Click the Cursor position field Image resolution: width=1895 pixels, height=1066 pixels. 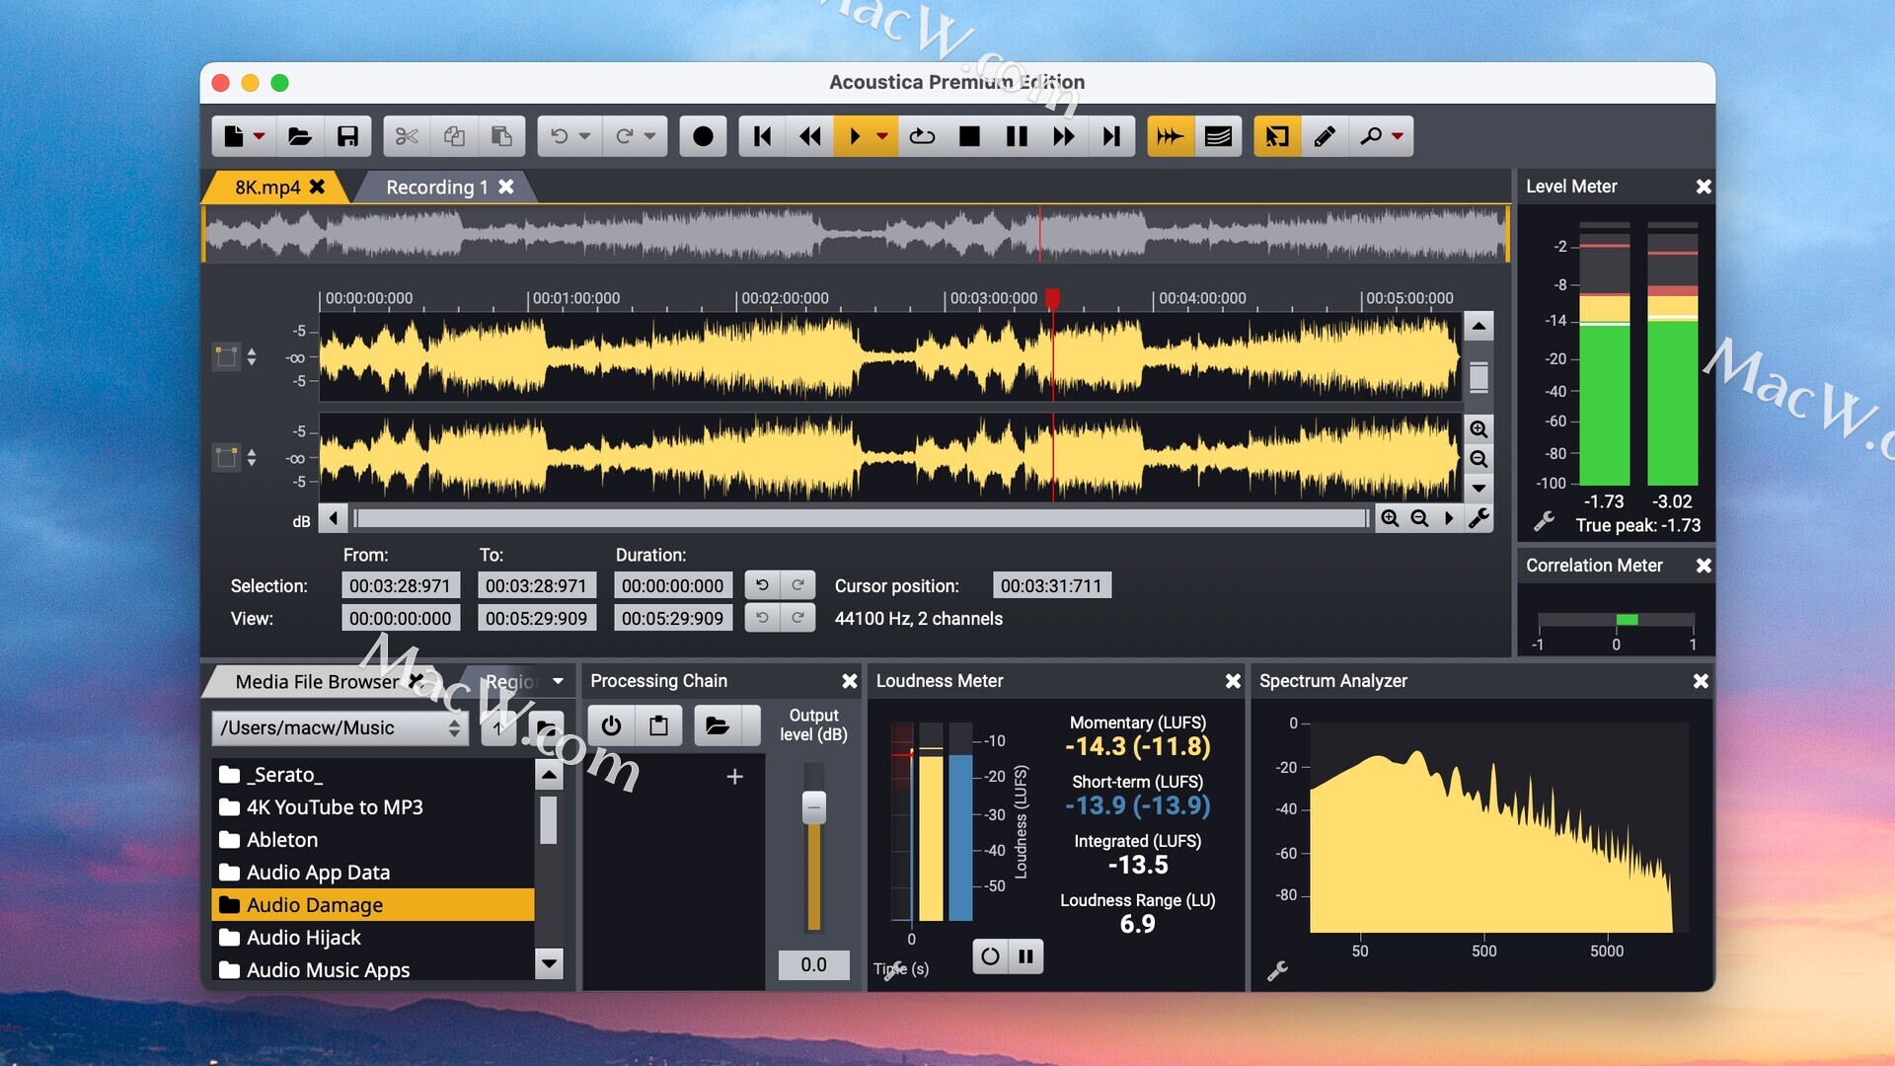click(1051, 585)
